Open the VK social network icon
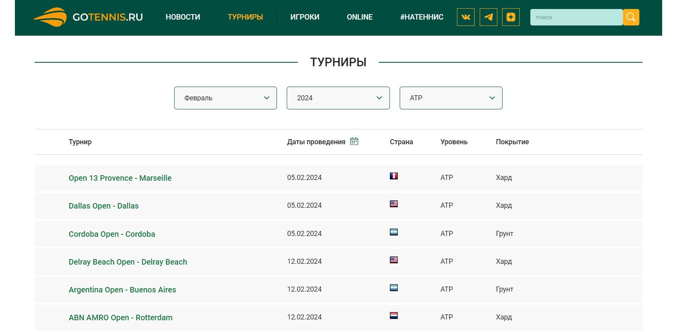Viewport: 679px width, 332px height. [x=466, y=17]
